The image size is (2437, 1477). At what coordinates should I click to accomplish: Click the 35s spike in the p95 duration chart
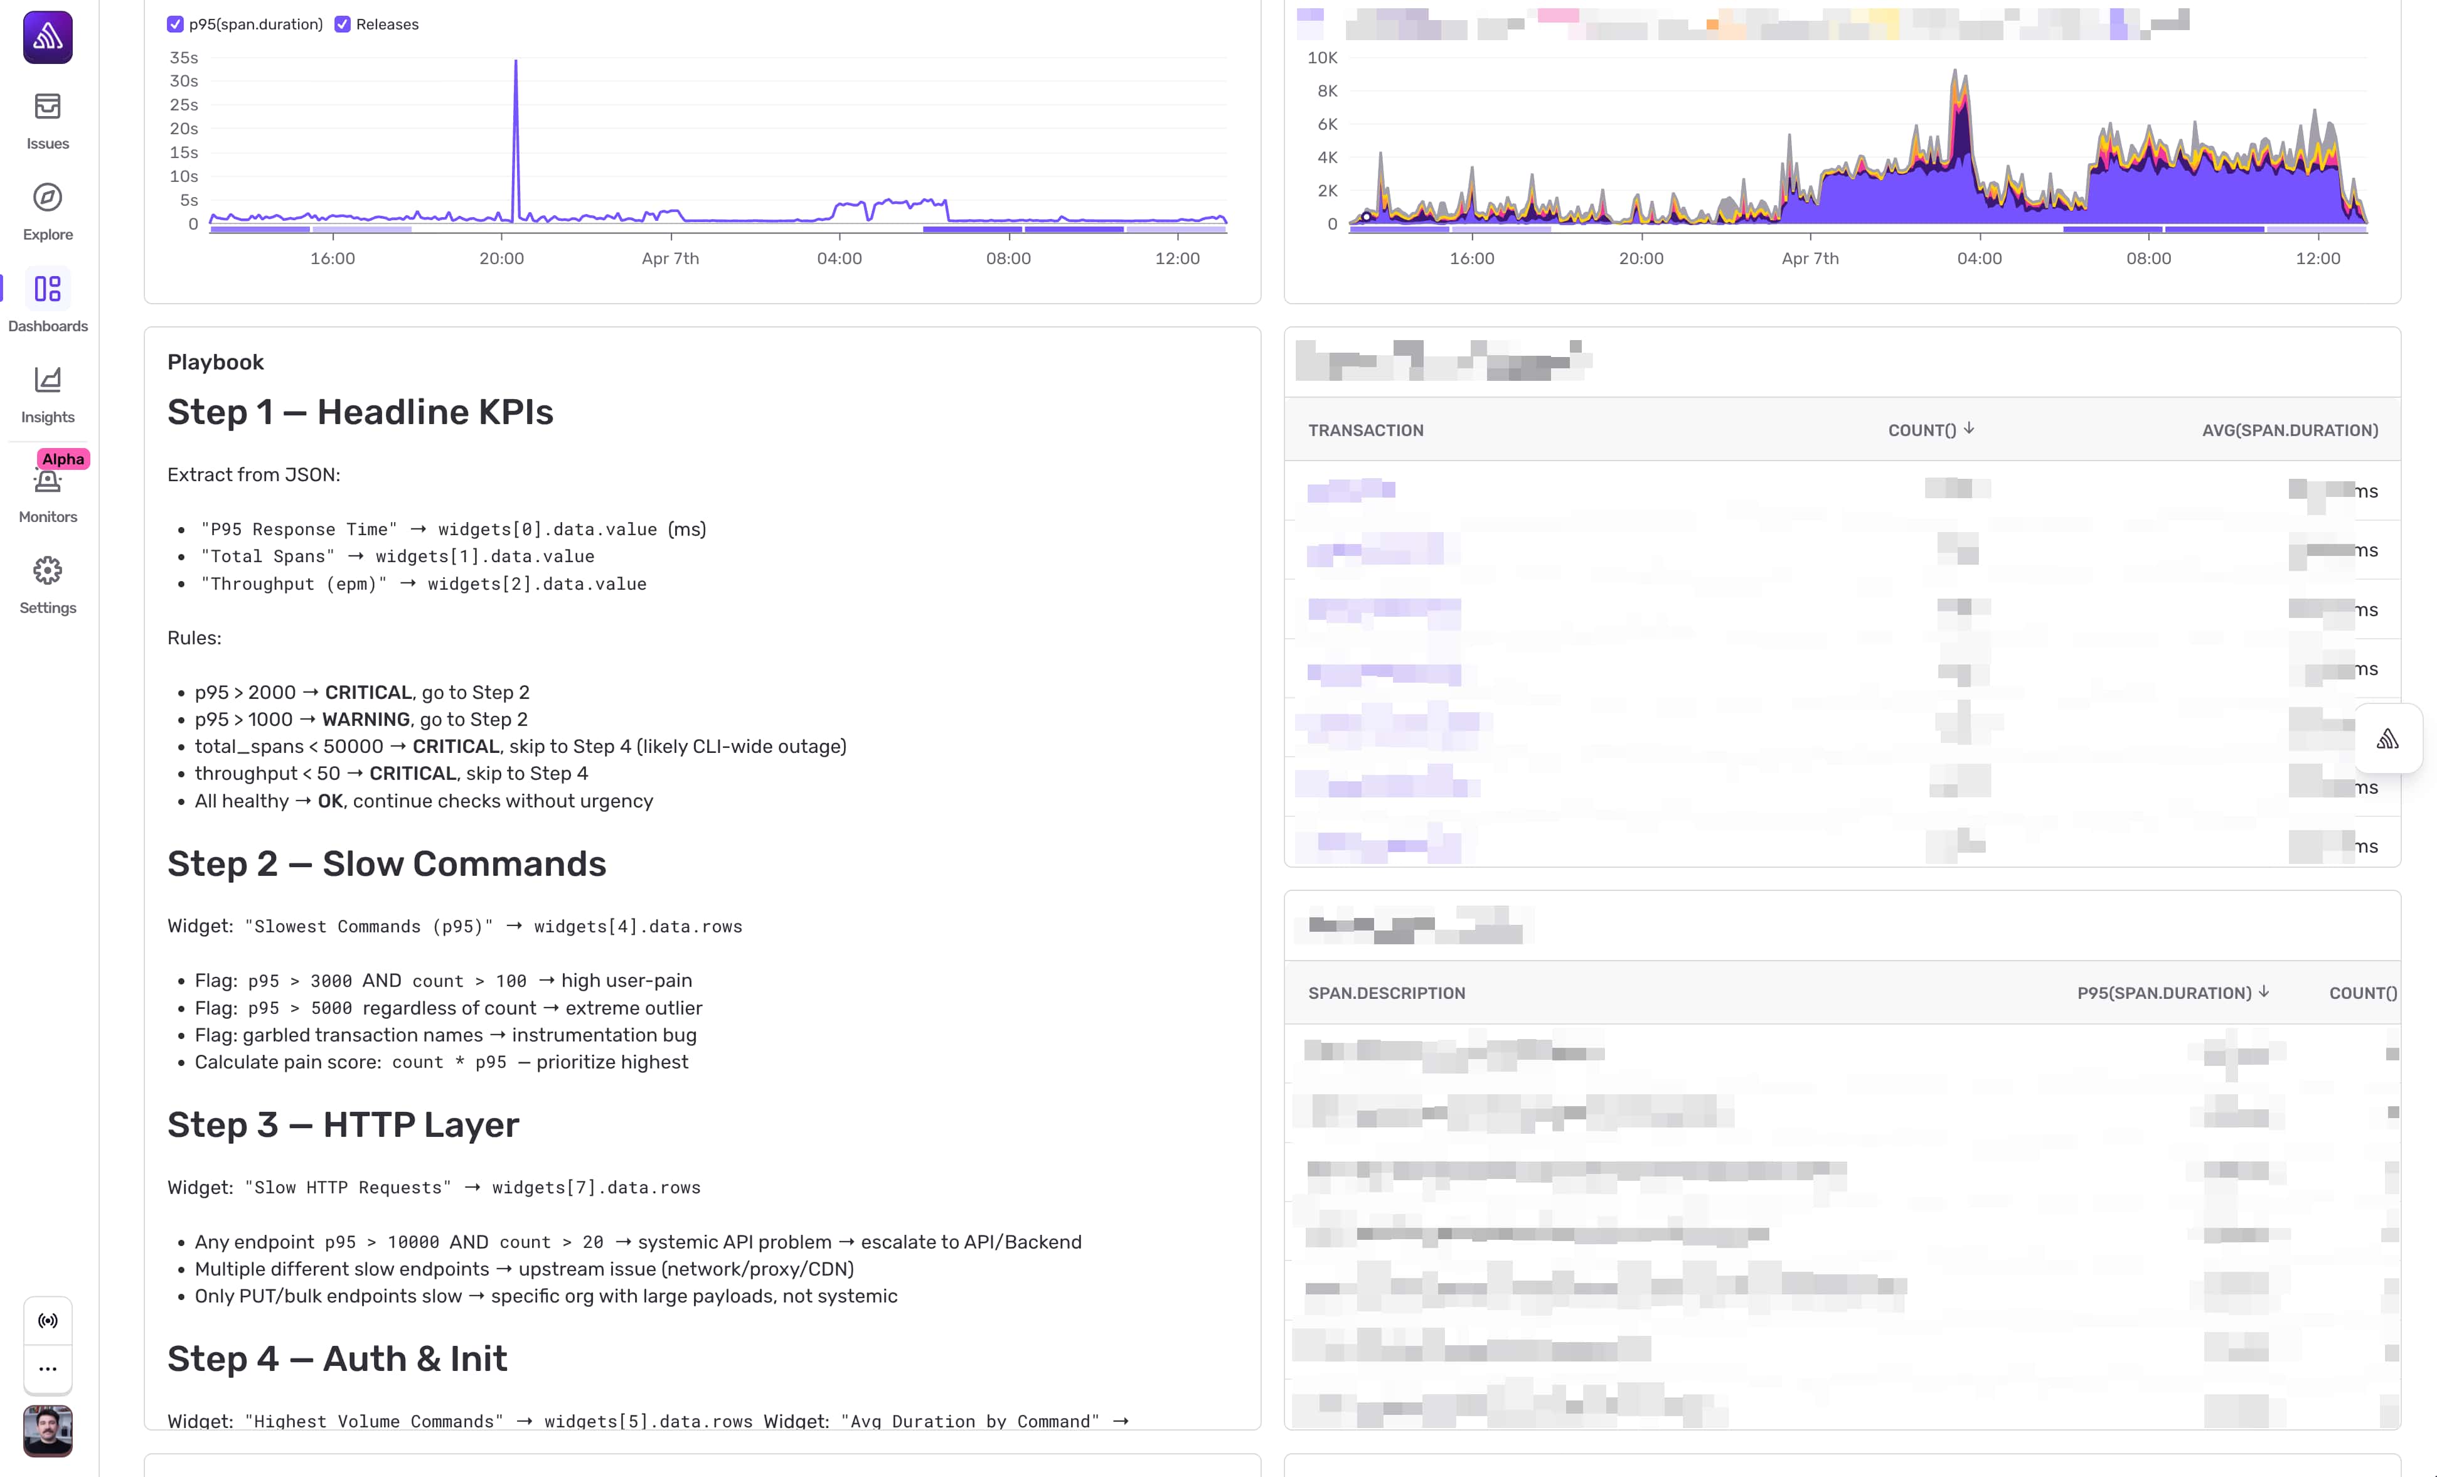pyautogui.click(x=515, y=63)
